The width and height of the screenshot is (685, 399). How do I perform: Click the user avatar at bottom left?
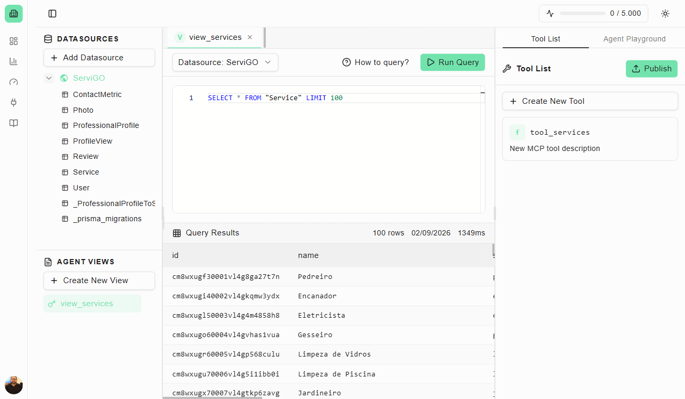click(x=14, y=385)
